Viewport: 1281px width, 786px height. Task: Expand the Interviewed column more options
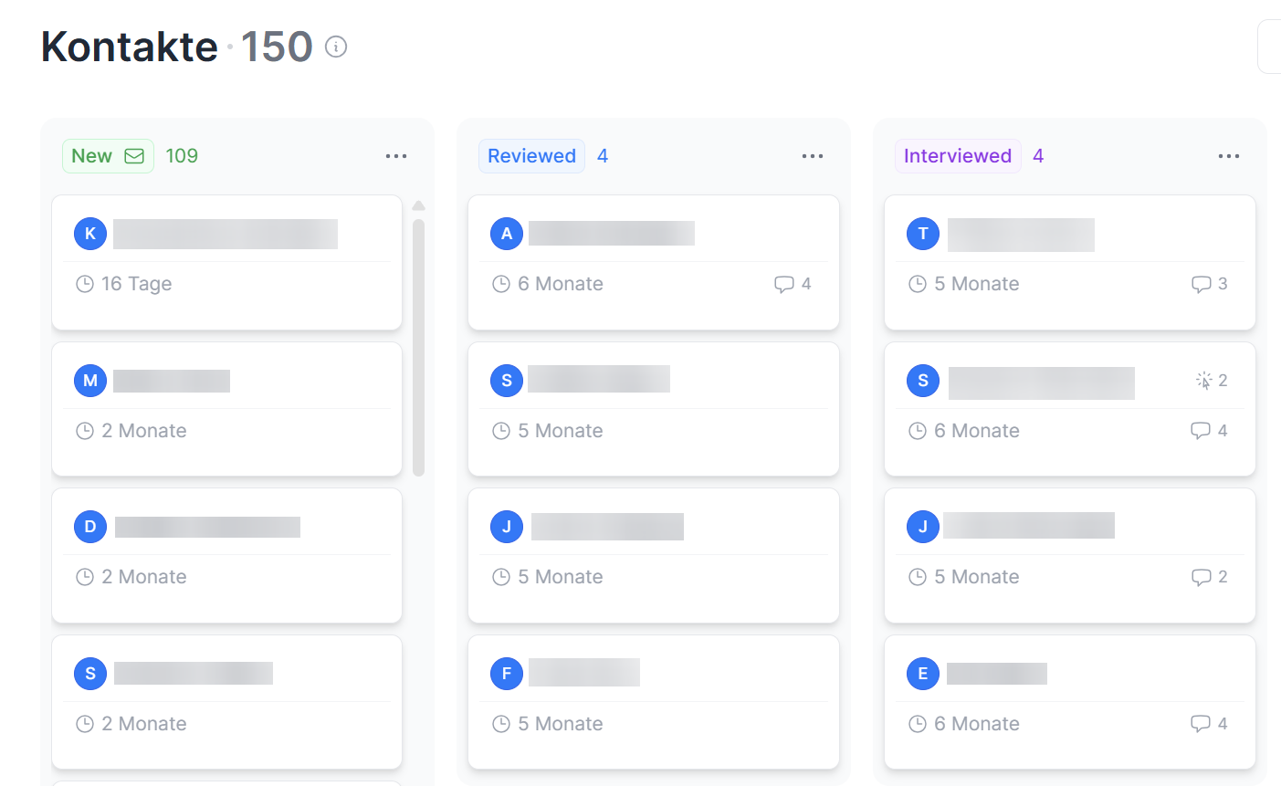pyautogui.click(x=1229, y=156)
